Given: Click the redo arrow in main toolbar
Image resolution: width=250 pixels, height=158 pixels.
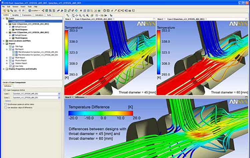Looking at the screenshot, I should tap(24, 11).
